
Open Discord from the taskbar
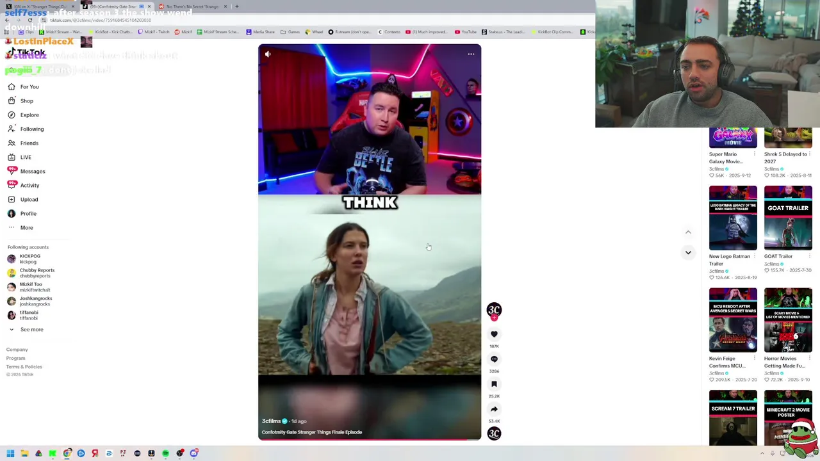(x=193, y=453)
